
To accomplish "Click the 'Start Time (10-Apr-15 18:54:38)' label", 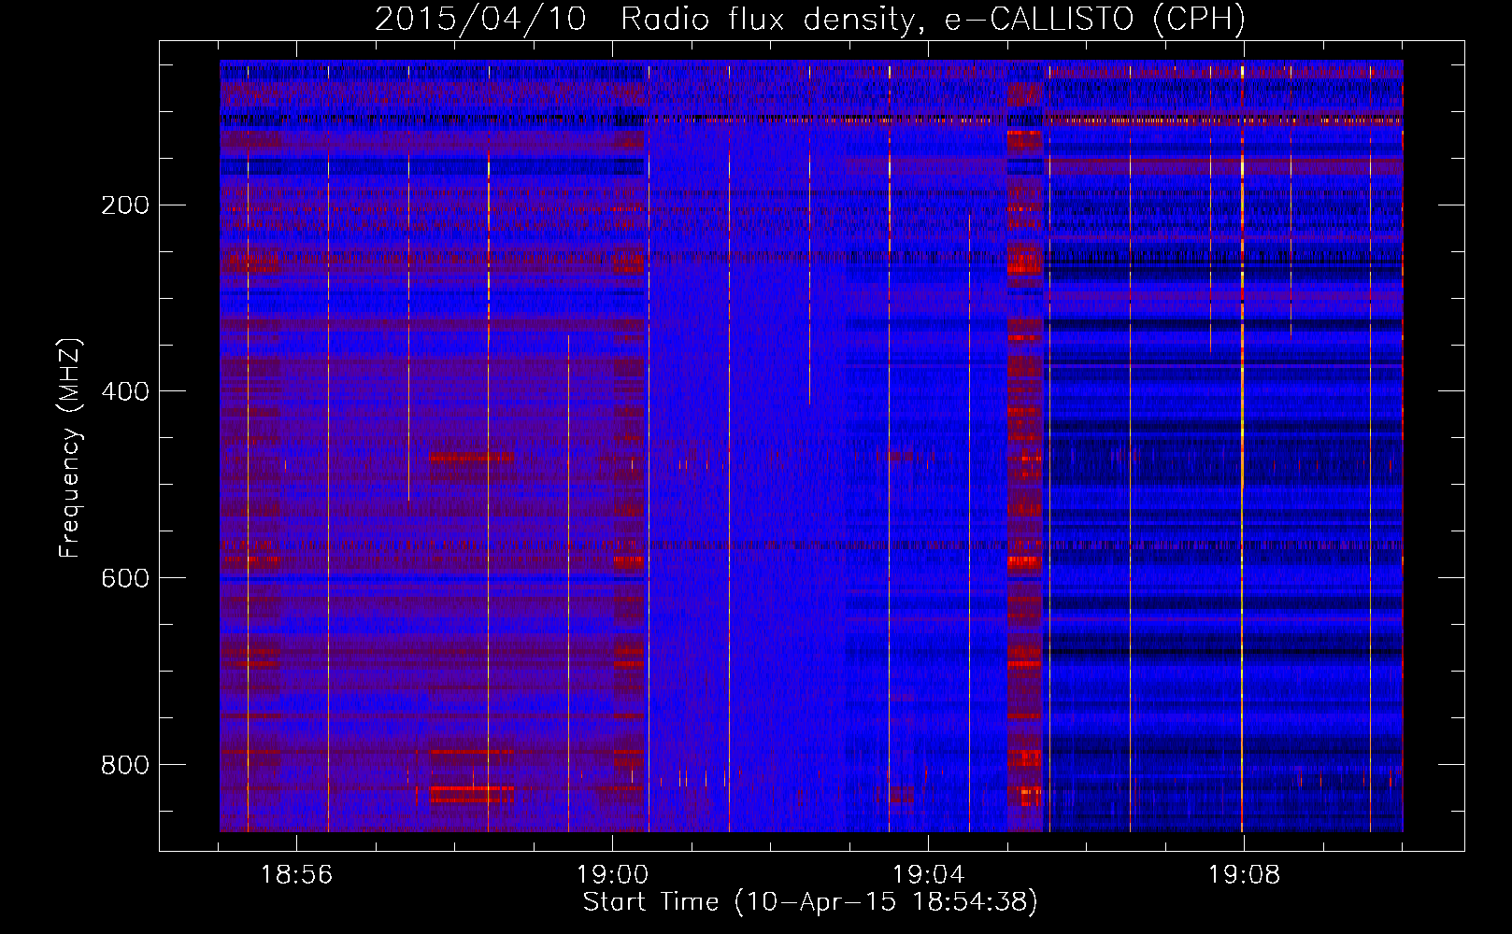I will point(810,902).
